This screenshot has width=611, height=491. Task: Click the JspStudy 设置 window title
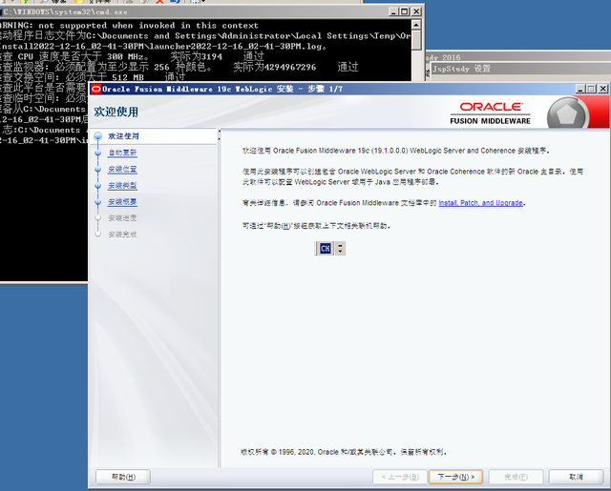(x=461, y=69)
